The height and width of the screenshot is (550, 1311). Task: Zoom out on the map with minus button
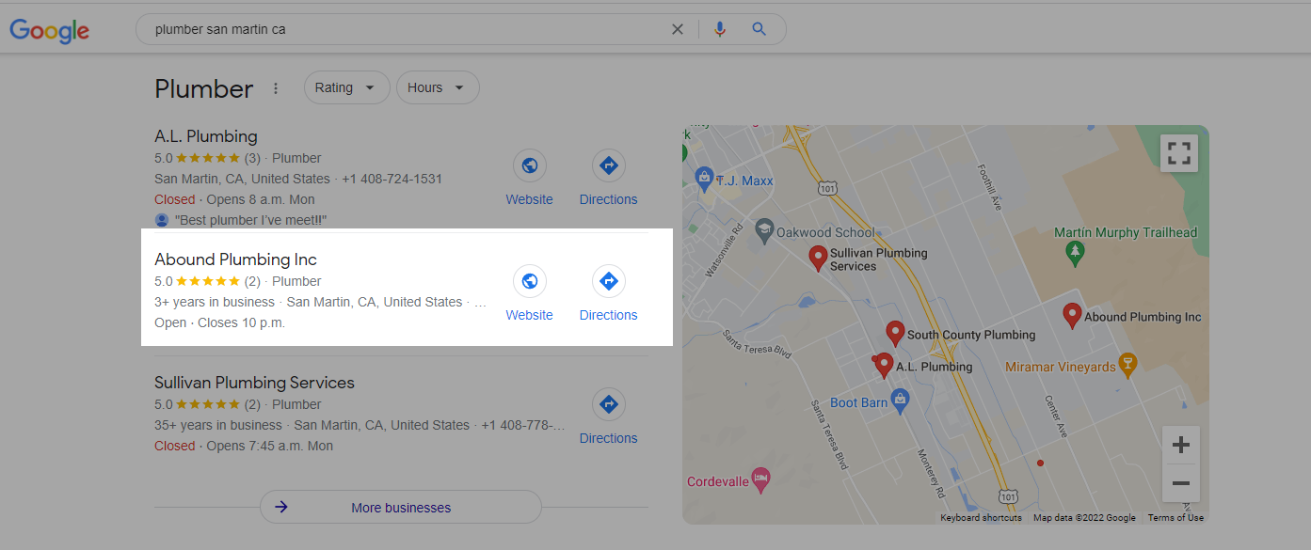(1181, 483)
